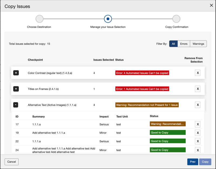Expand the Color Contrast checkpoint row
Screen dimensions: 216x169
[16, 73]
